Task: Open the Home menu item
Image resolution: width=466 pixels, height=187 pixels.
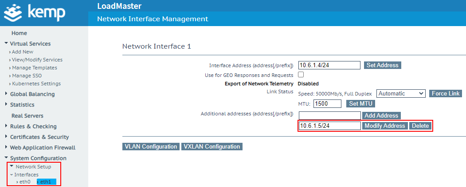Action: 19,33
